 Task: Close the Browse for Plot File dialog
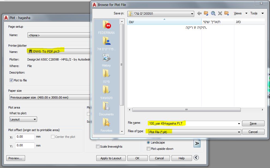pyautogui.click(x=261, y=3)
